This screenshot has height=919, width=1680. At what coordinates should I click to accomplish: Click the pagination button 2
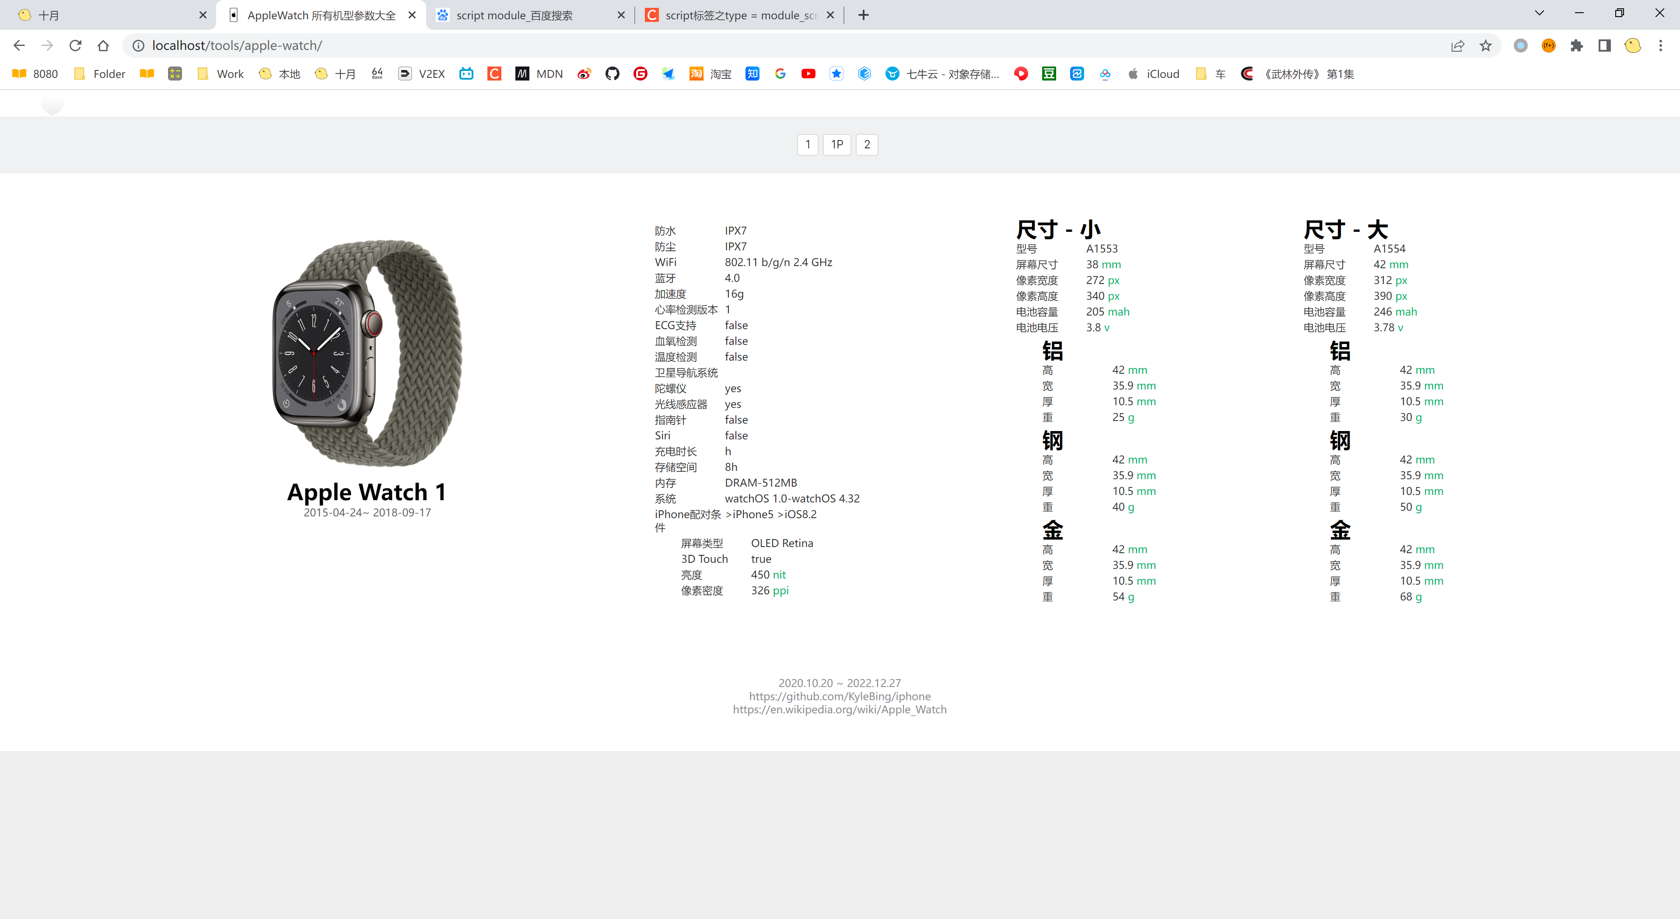tap(867, 144)
